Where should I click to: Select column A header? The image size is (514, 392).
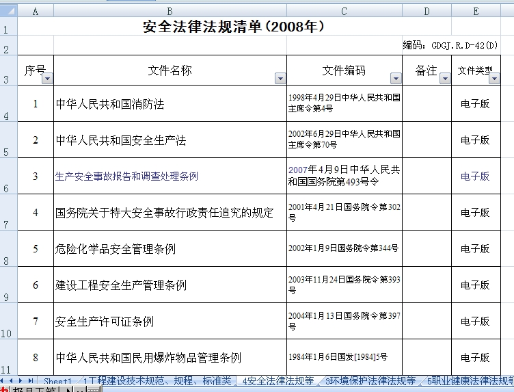(36, 12)
